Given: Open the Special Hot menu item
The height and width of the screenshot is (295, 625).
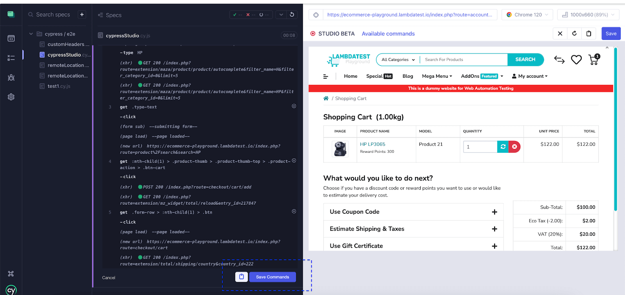Looking at the screenshot, I should point(379,76).
